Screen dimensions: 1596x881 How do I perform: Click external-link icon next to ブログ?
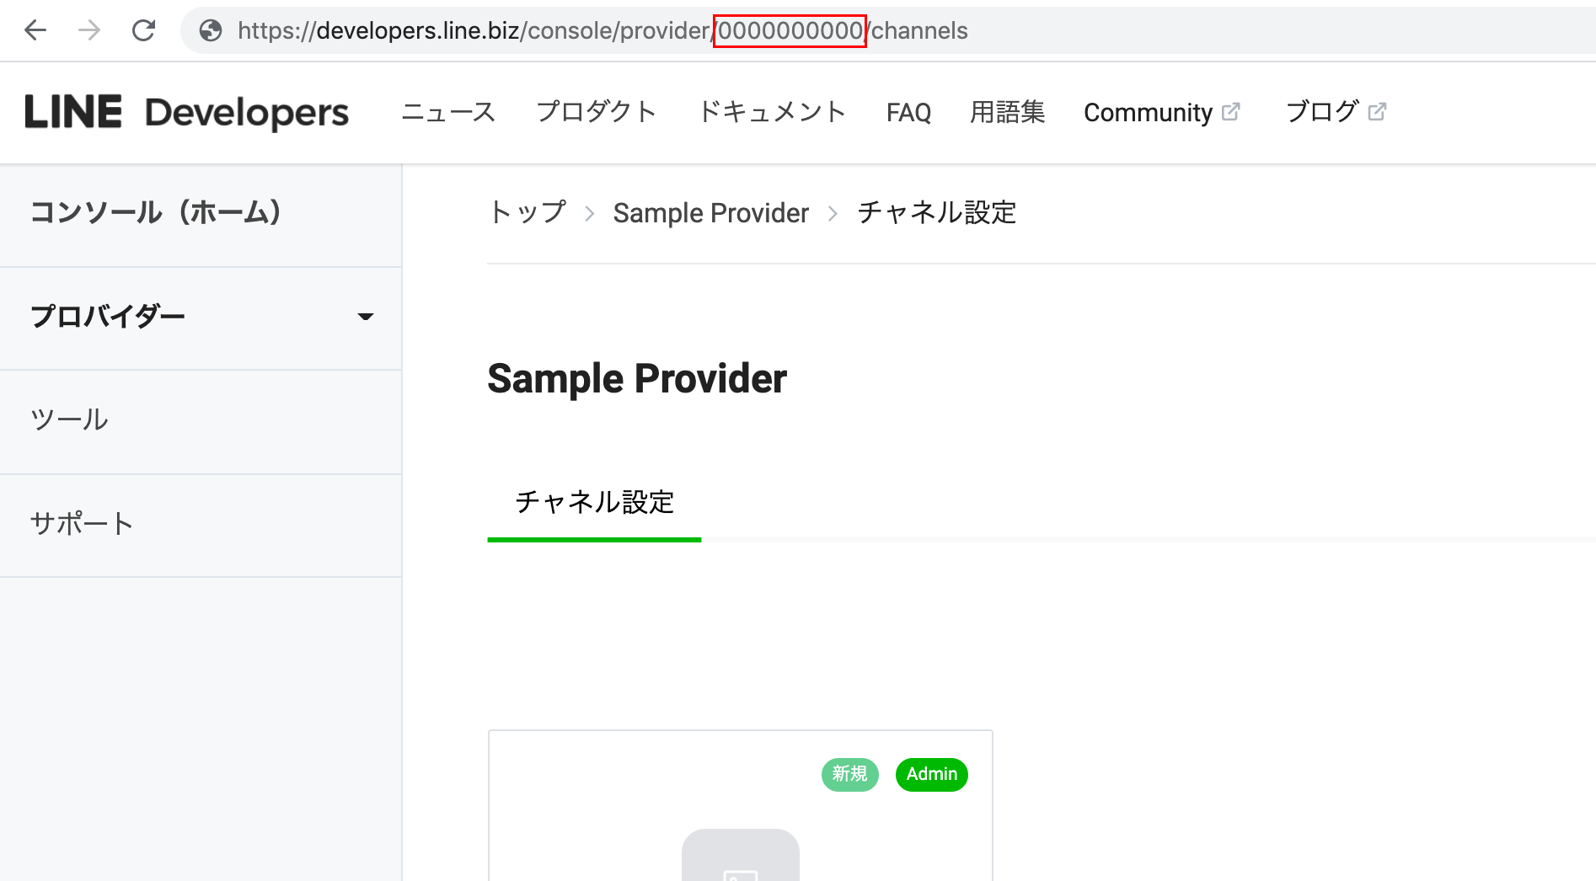[1377, 111]
